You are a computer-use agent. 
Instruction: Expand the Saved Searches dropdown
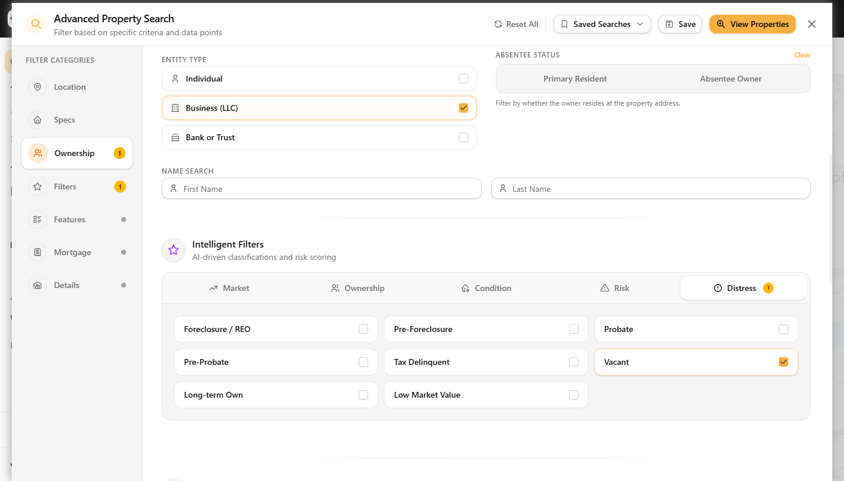(602, 24)
